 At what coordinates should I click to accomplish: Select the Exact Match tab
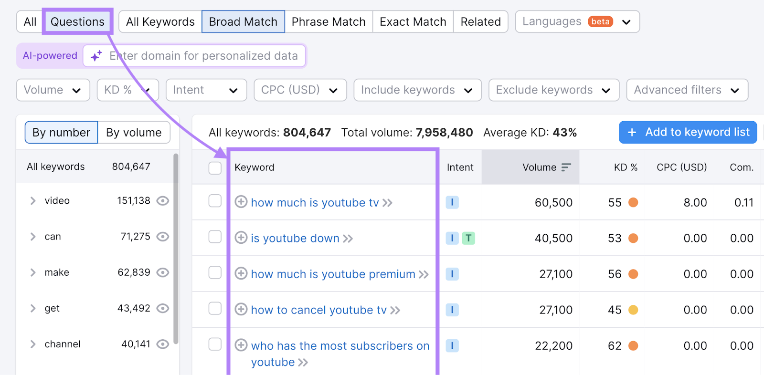pyautogui.click(x=413, y=21)
